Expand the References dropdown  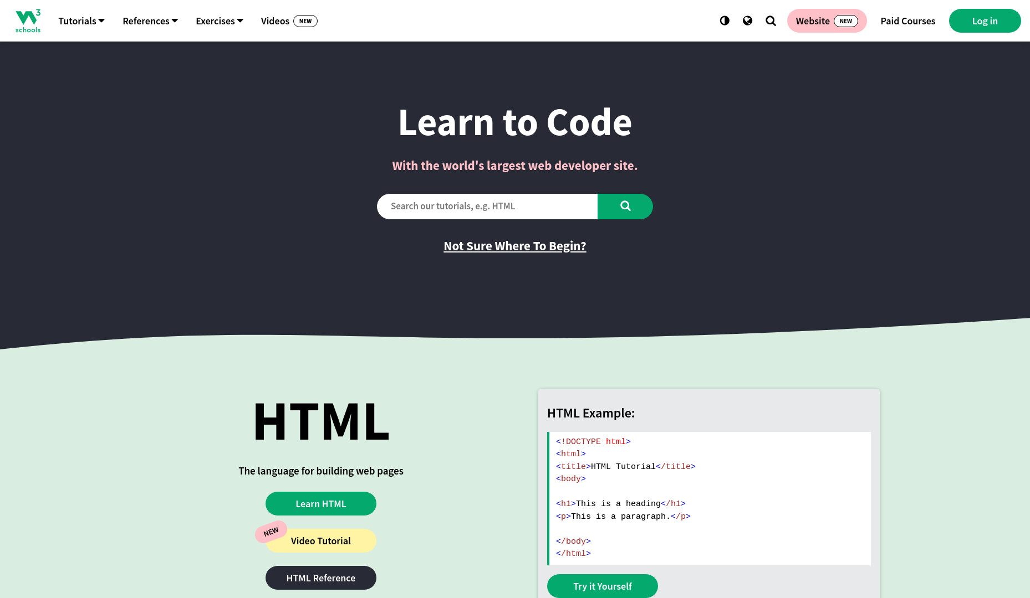pyautogui.click(x=150, y=21)
